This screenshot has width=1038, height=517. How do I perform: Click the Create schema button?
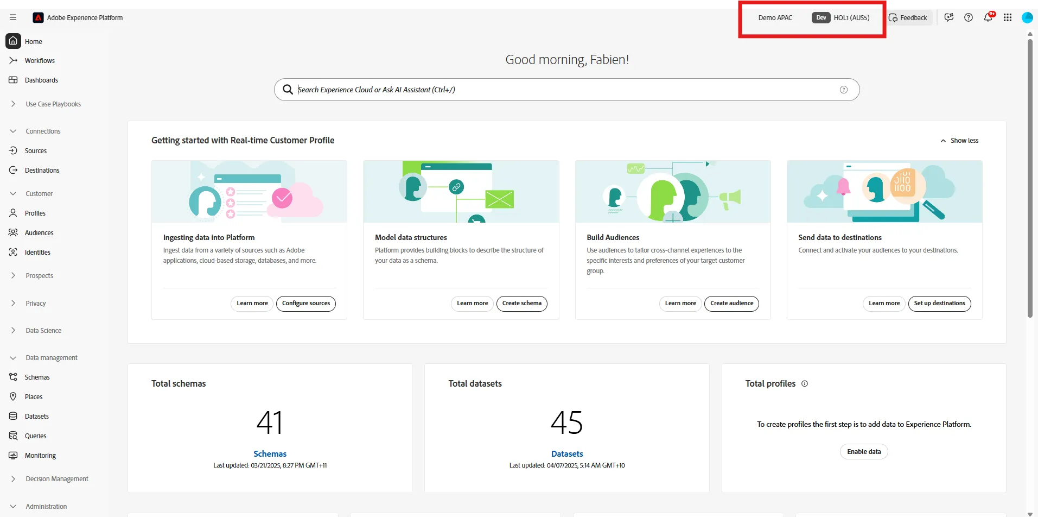click(x=521, y=303)
